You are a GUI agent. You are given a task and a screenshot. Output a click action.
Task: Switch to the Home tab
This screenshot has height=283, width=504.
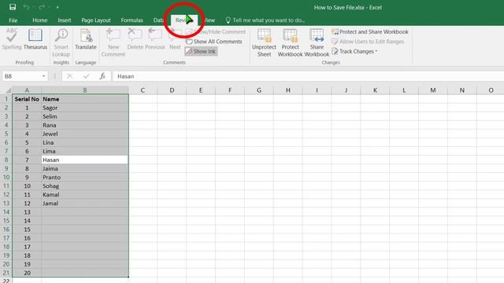40,20
